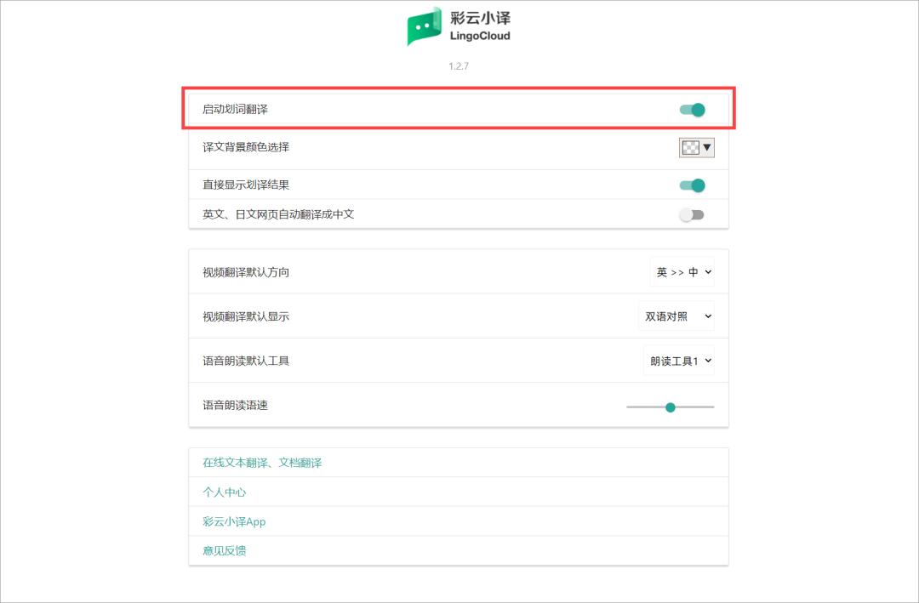Screen dimensions: 919x603
Task: Disable the 启动划词翻译 switch
Action: pos(693,110)
